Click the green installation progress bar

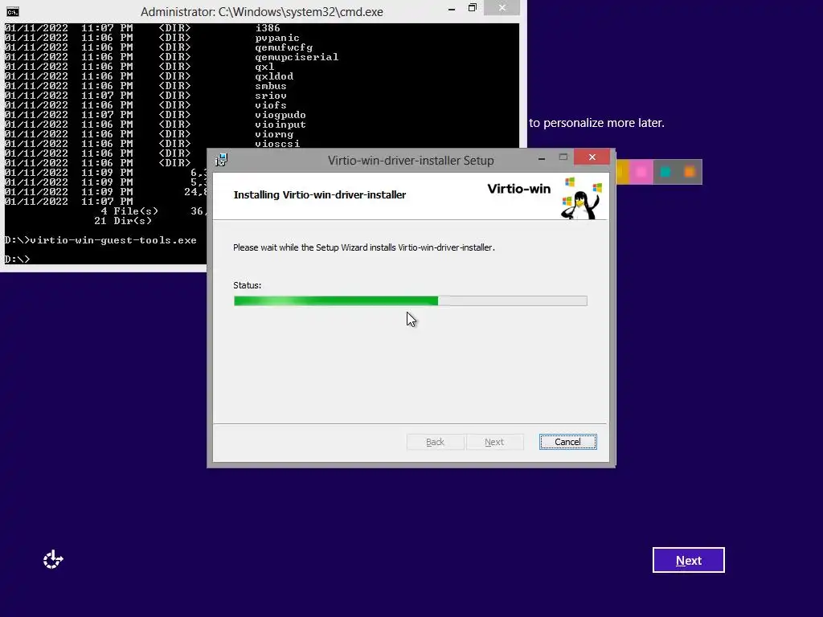click(411, 300)
